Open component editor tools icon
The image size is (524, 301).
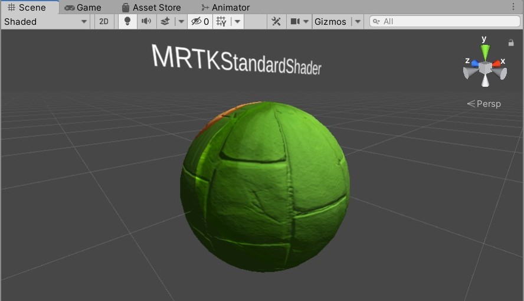pos(276,22)
